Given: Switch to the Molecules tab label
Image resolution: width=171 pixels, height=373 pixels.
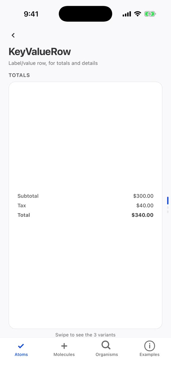Looking at the screenshot, I should coord(64,354).
